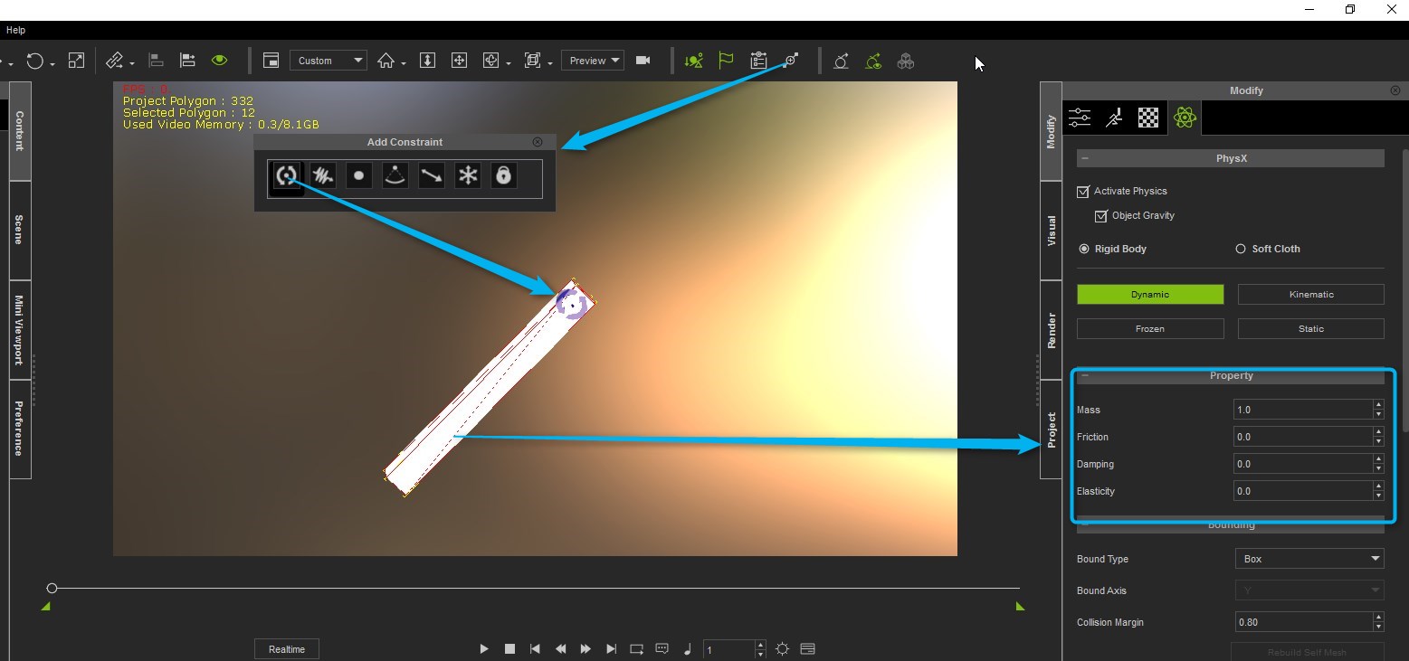Uncheck Activate Physics checkbox
Image resolution: width=1409 pixels, height=661 pixels.
(1083, 192)
